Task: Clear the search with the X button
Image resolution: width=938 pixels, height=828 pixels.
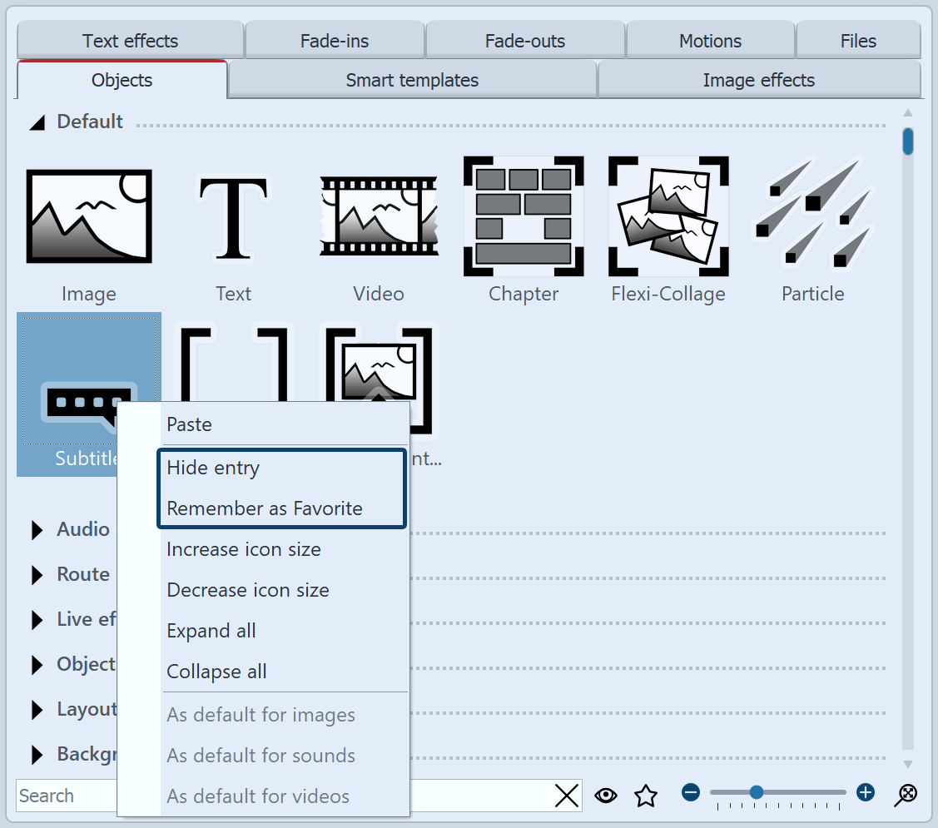Action: [x=567, y=796]
